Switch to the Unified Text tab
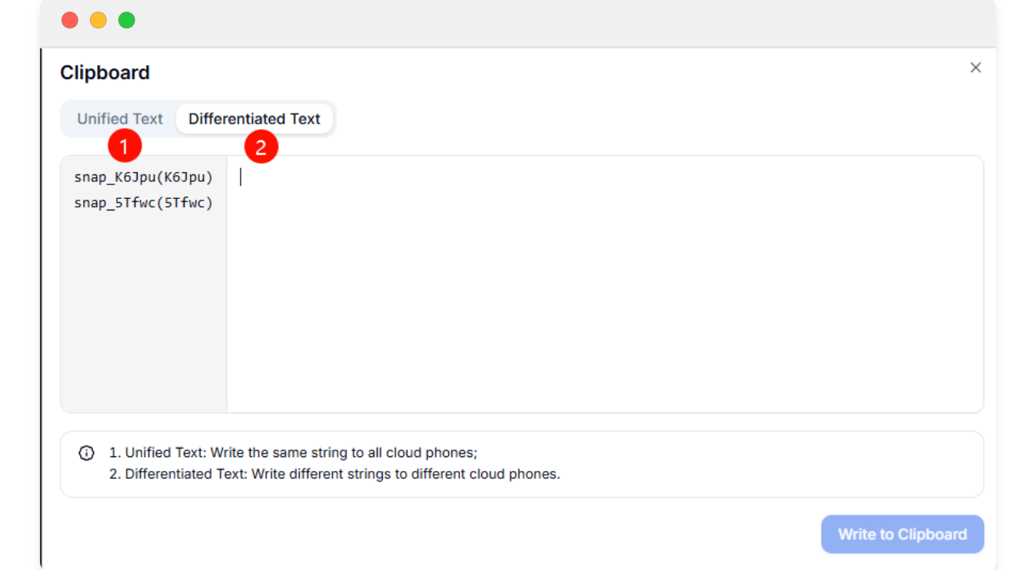 (x=120, y=119)
